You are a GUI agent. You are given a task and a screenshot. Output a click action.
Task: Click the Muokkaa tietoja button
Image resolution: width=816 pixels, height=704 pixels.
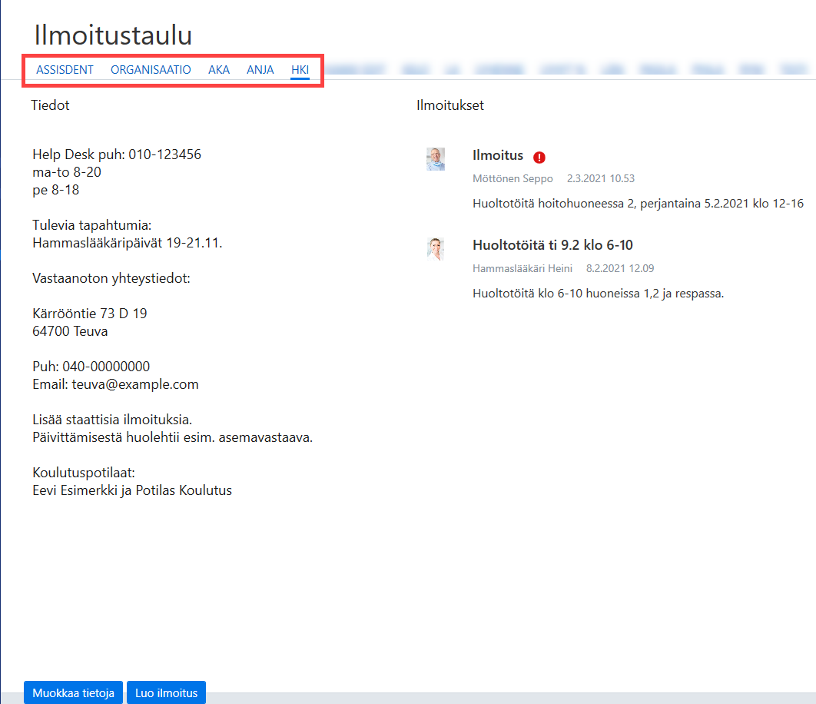[73, 692]
